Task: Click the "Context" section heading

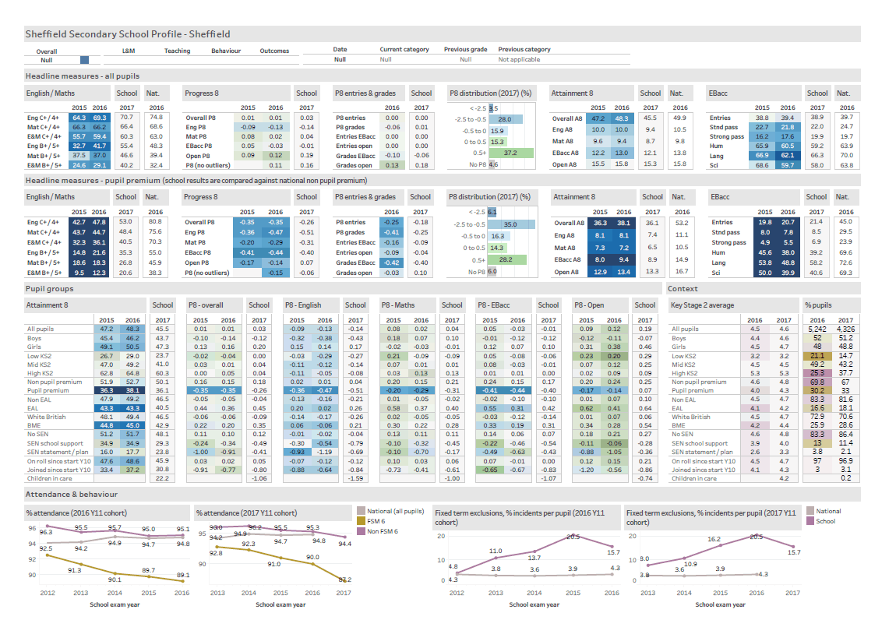Action: 683,289
